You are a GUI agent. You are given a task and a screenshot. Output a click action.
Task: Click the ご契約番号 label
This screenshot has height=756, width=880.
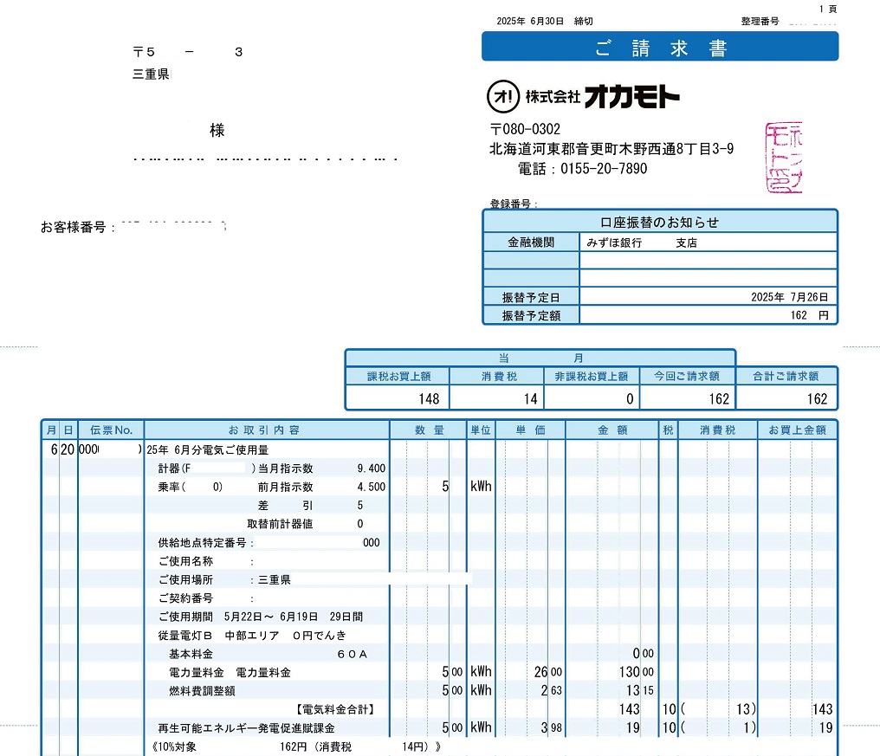click(185, 598)
